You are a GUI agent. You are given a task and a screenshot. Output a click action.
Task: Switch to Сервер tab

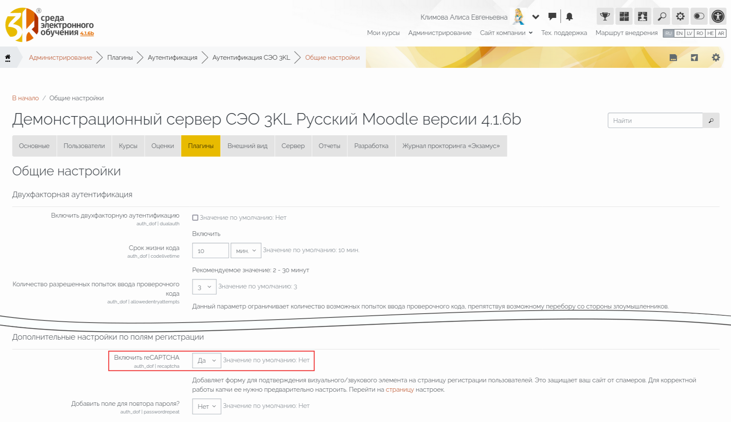[293, 146]
